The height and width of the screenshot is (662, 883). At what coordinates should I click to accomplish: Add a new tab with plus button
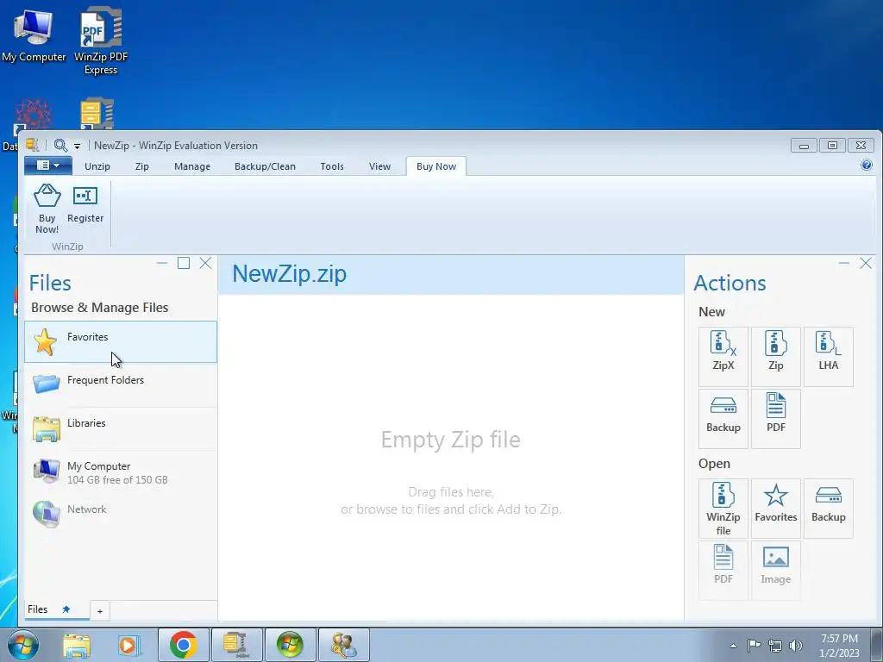click(100, 611)
